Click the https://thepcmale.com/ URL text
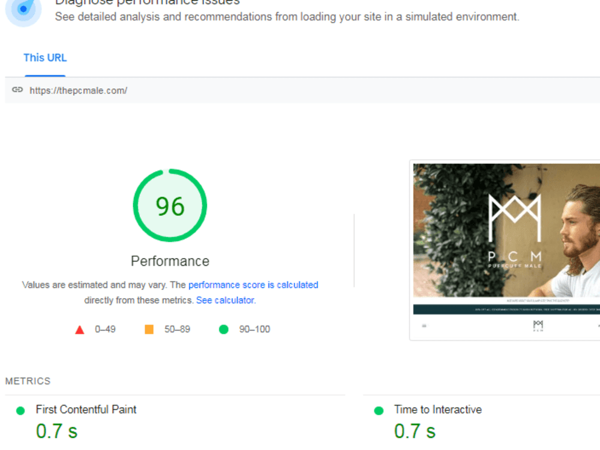 (79, 91)
